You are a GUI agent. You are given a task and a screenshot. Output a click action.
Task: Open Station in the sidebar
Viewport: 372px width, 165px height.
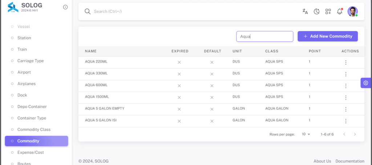(36, 38)
